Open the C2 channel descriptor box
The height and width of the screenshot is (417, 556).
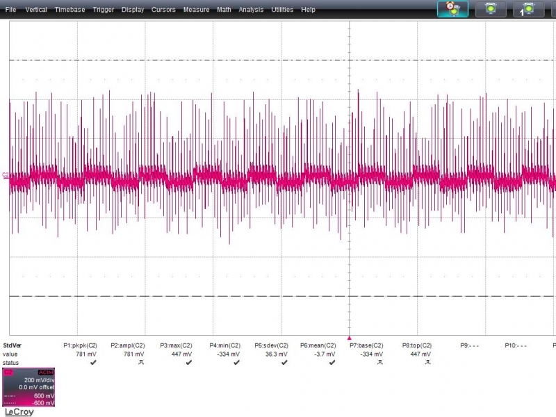(29, 387)
